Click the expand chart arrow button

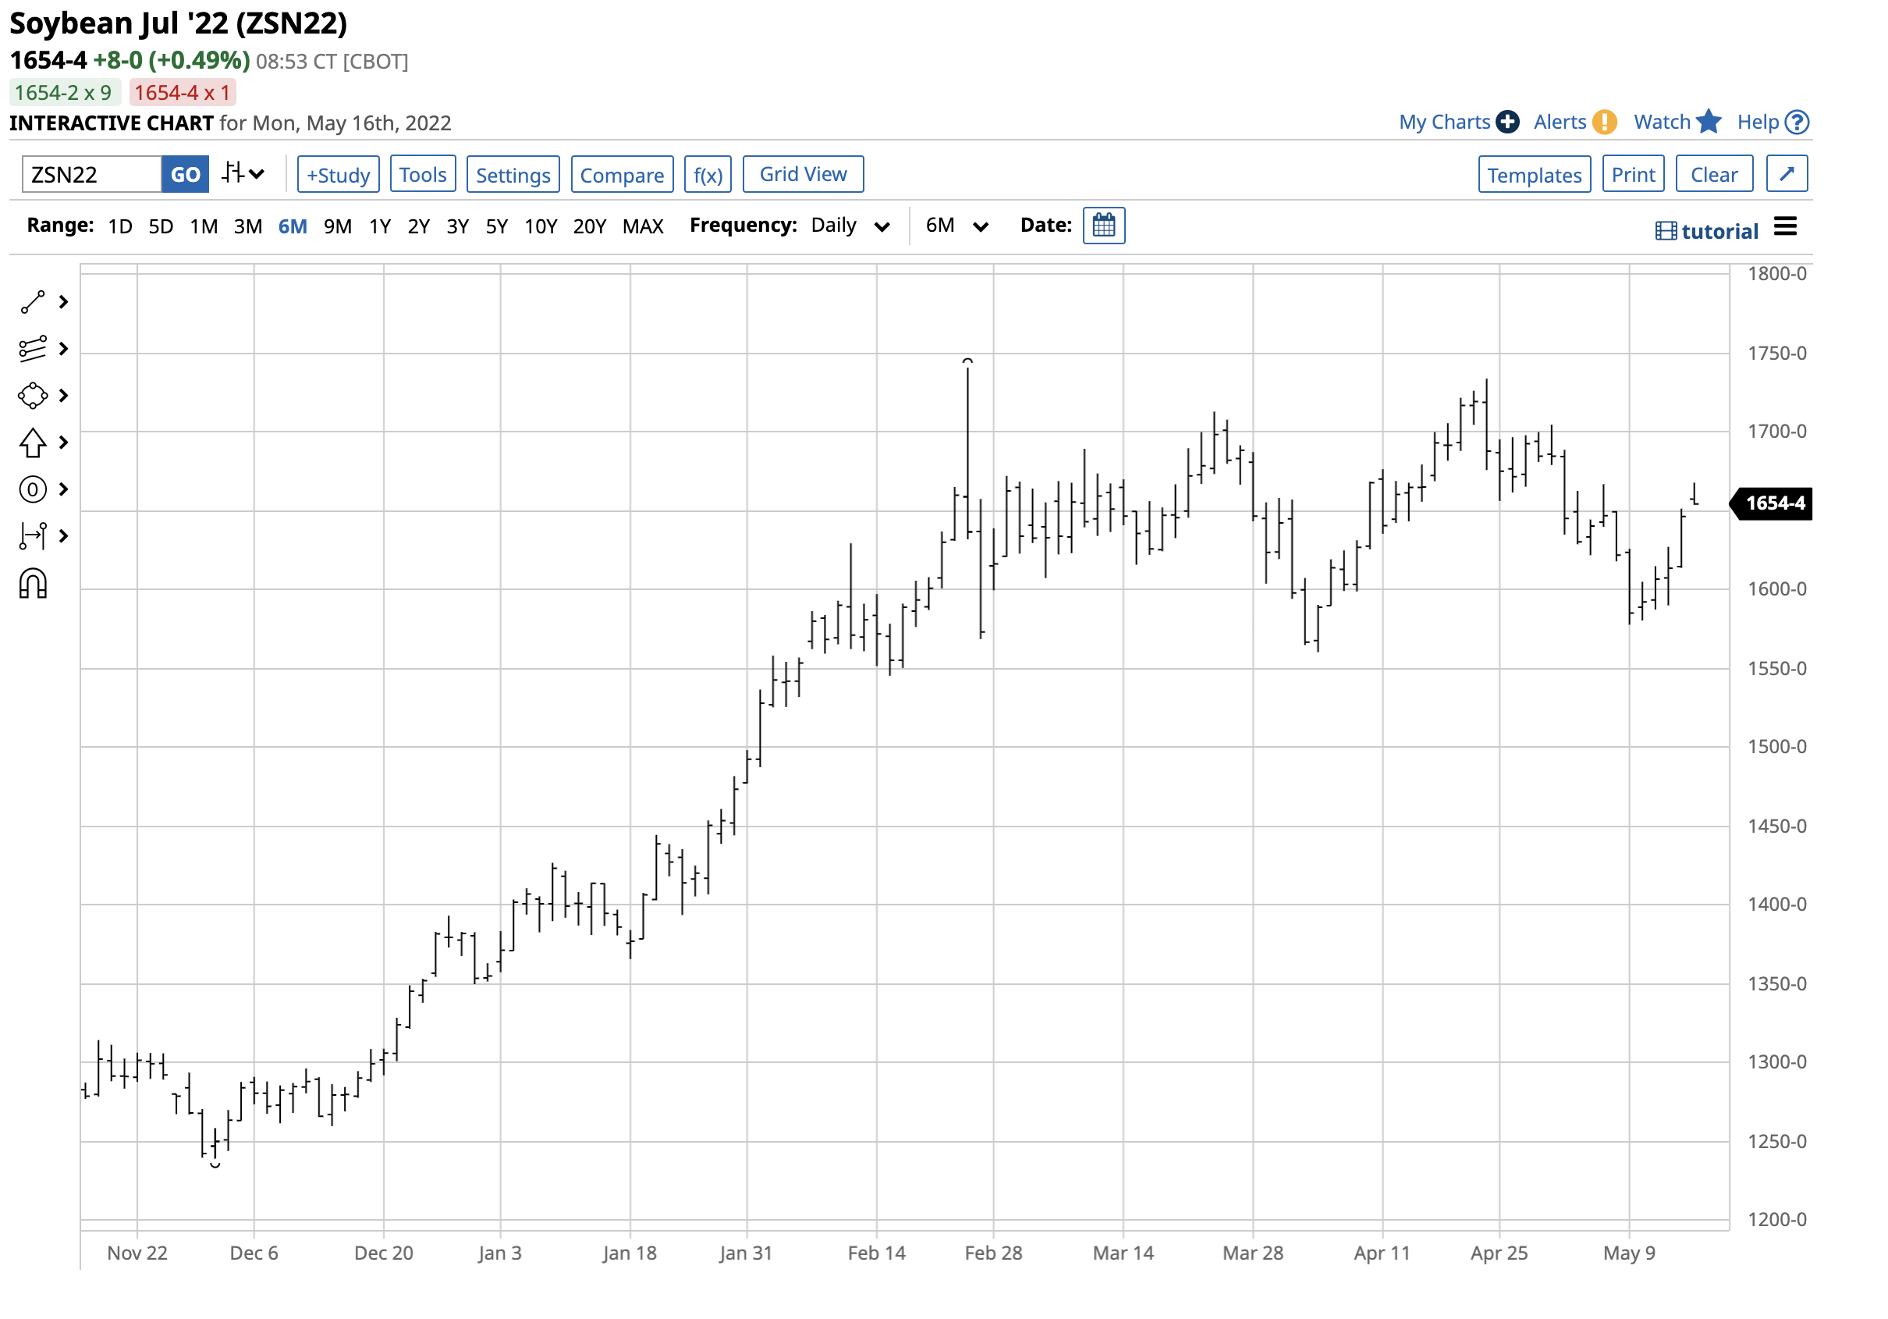pyautogui.click(x=1787, y=175)
